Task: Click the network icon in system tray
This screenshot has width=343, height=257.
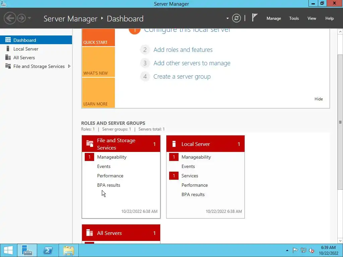Action: pyautogui.click(x=303, y=250)
